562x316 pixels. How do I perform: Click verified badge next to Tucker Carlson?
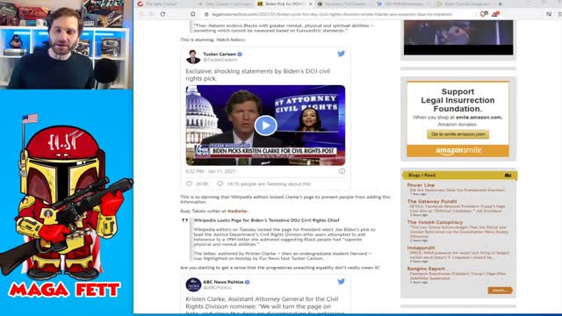[x=240, y=54]
